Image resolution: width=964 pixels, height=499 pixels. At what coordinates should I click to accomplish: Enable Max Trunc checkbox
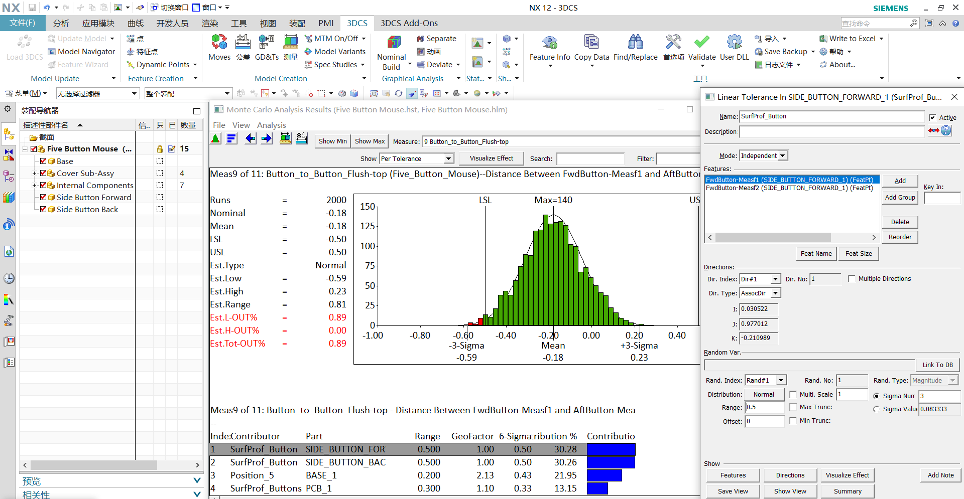point(793,407)
